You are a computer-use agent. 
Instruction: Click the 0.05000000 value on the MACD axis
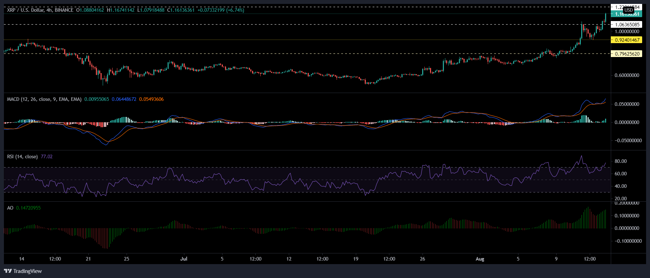point(627,104)
